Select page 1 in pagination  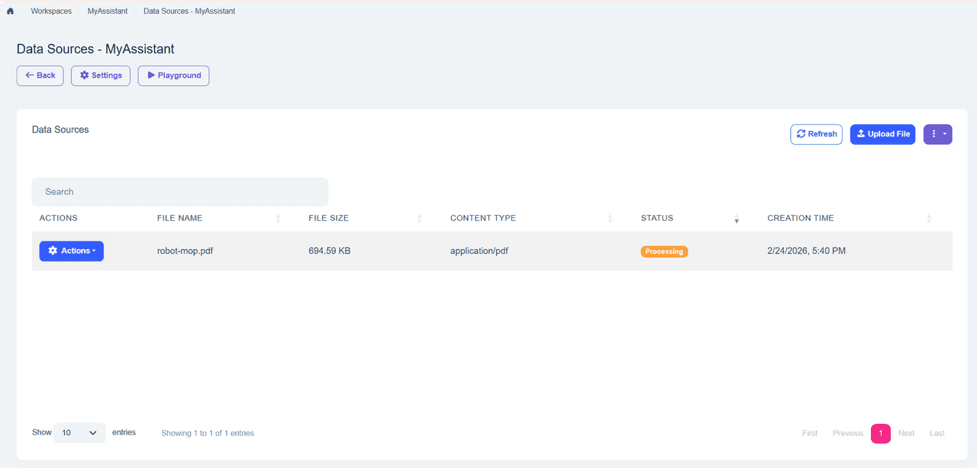click(x=881, y=433)
